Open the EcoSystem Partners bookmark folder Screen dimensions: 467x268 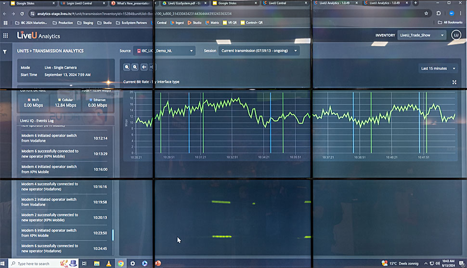coord(131,23)
